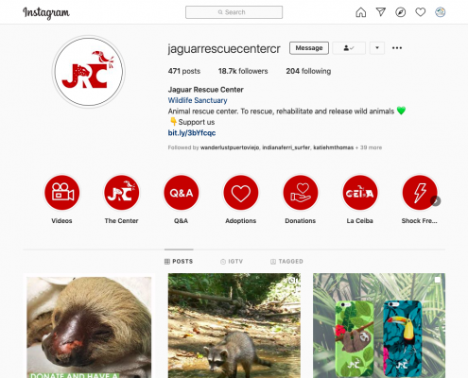Click the '471 posts' count
The image size is (468, 378).
pos(184,71)
